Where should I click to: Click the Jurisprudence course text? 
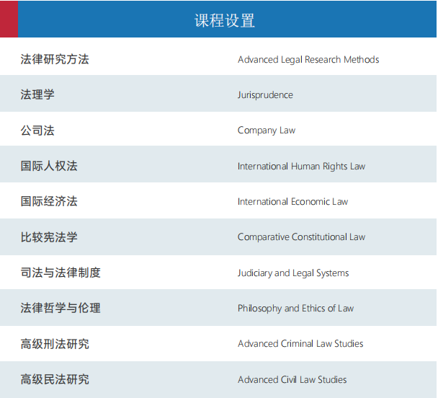(x=265, y=95)
